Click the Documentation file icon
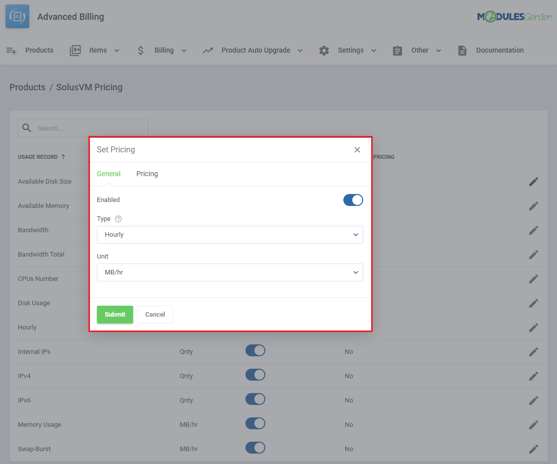The image size is (557, 464). pos(462,51)
